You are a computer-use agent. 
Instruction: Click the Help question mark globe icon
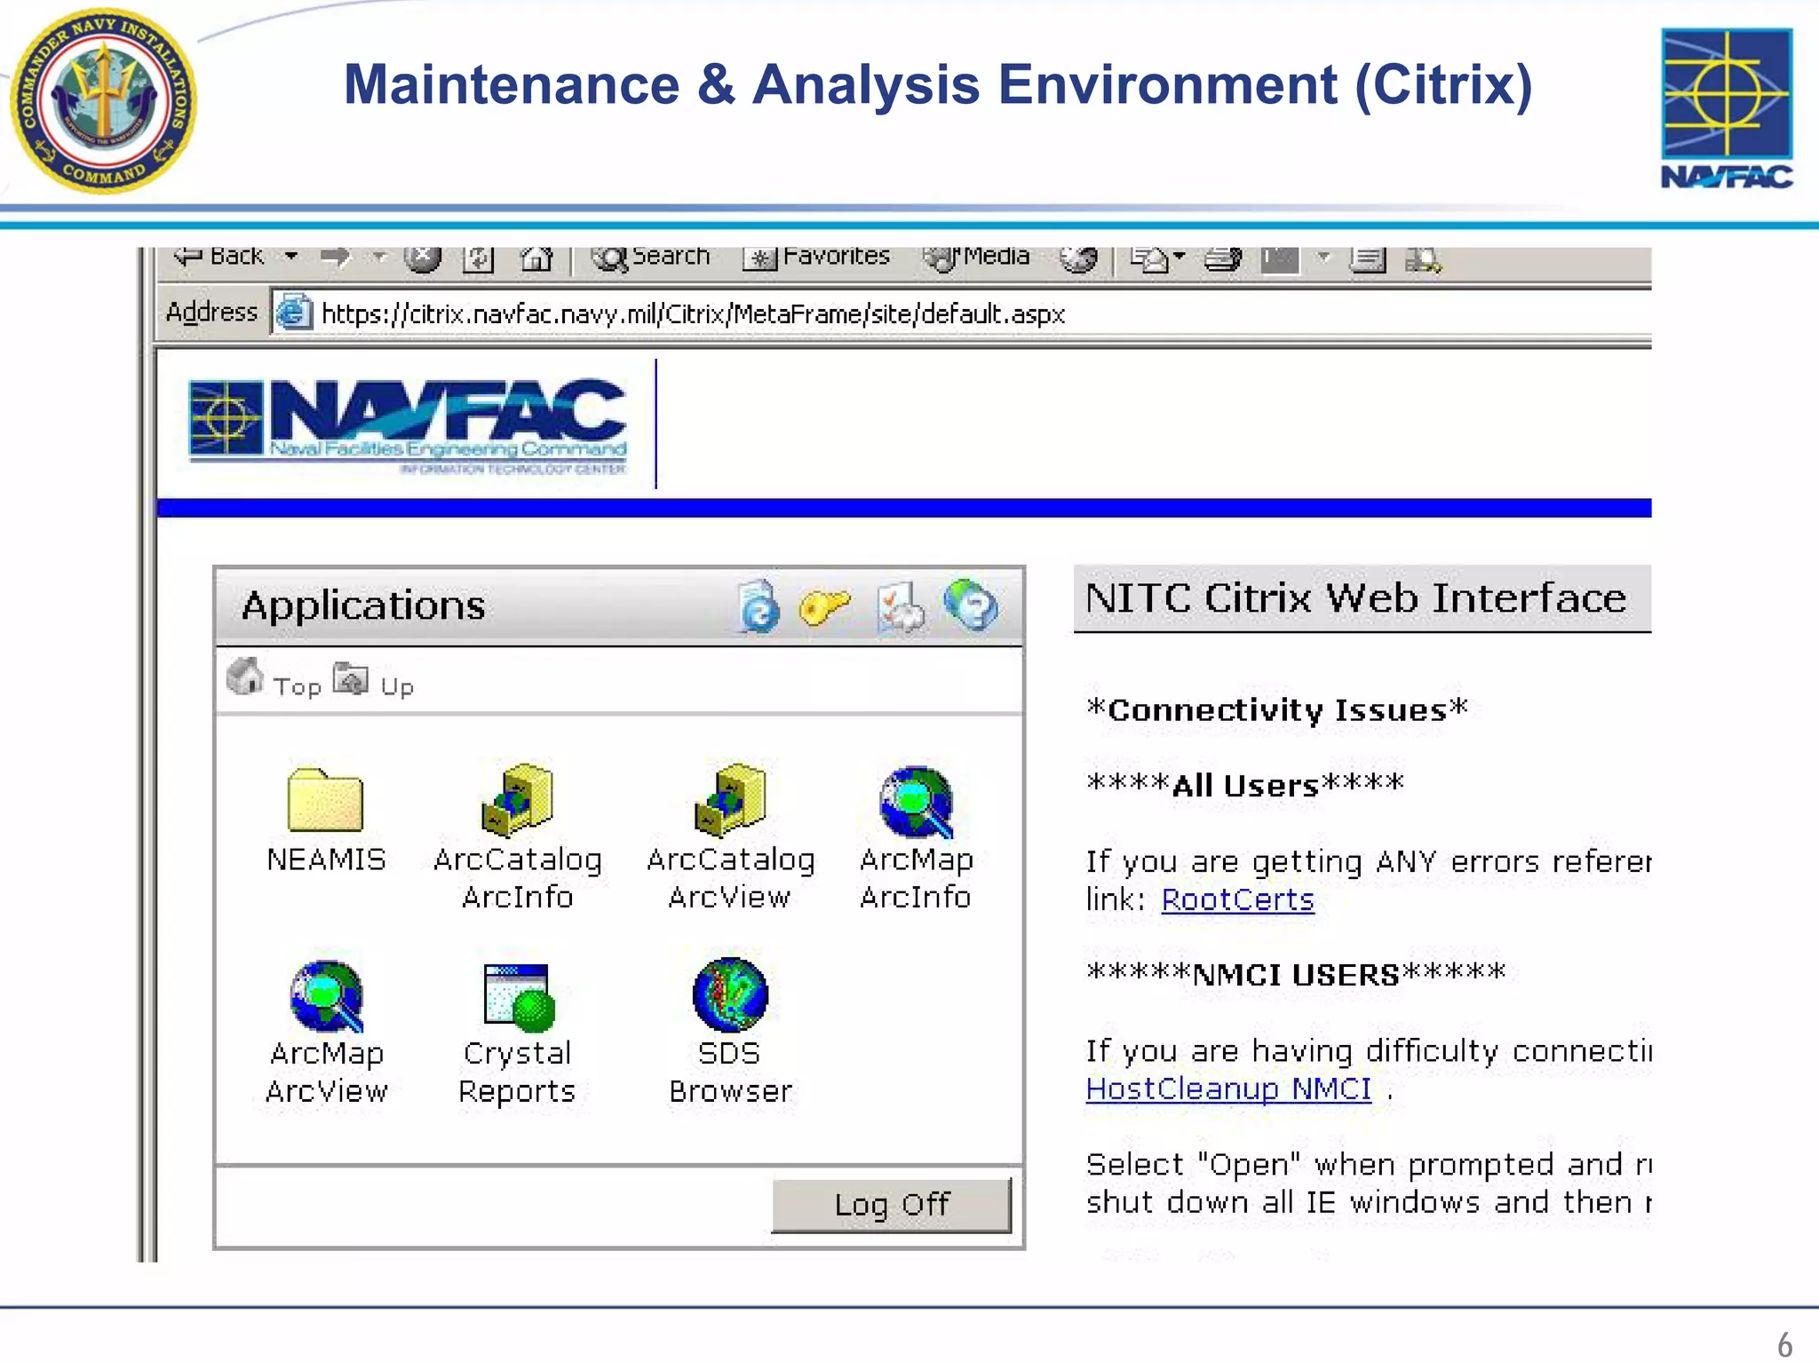[971, 606]
